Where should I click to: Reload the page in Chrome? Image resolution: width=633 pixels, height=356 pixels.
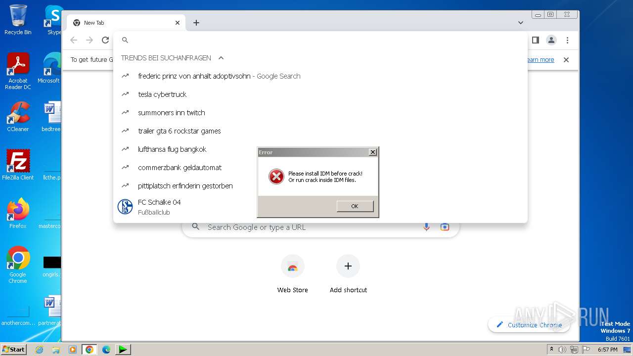coord(105,40)
